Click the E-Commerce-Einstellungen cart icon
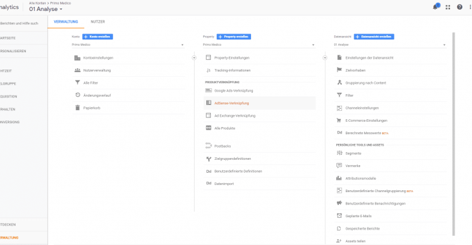Image resolution: width=472 pixels, height=245 pixels. (339, 121)
